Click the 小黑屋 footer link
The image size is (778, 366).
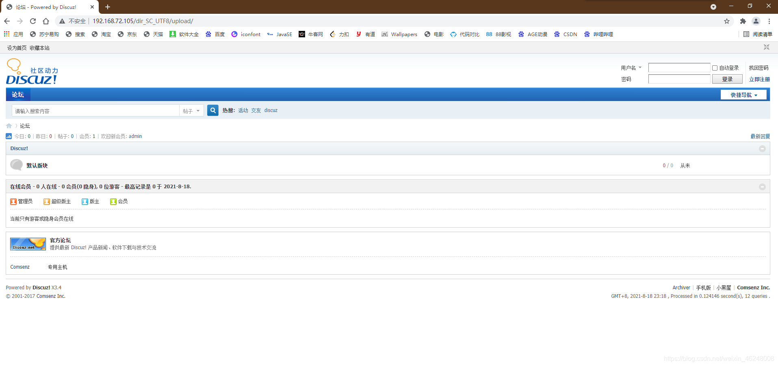coord(724,288)
